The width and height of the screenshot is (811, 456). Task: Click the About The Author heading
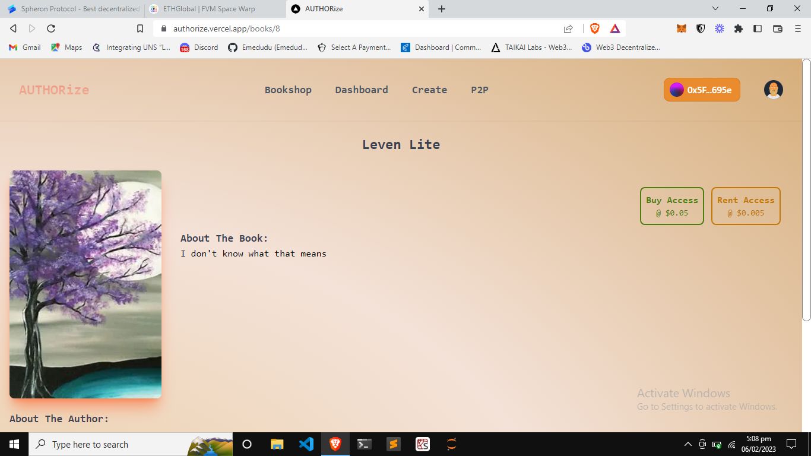pyautogui.click(x=59, y=419)
